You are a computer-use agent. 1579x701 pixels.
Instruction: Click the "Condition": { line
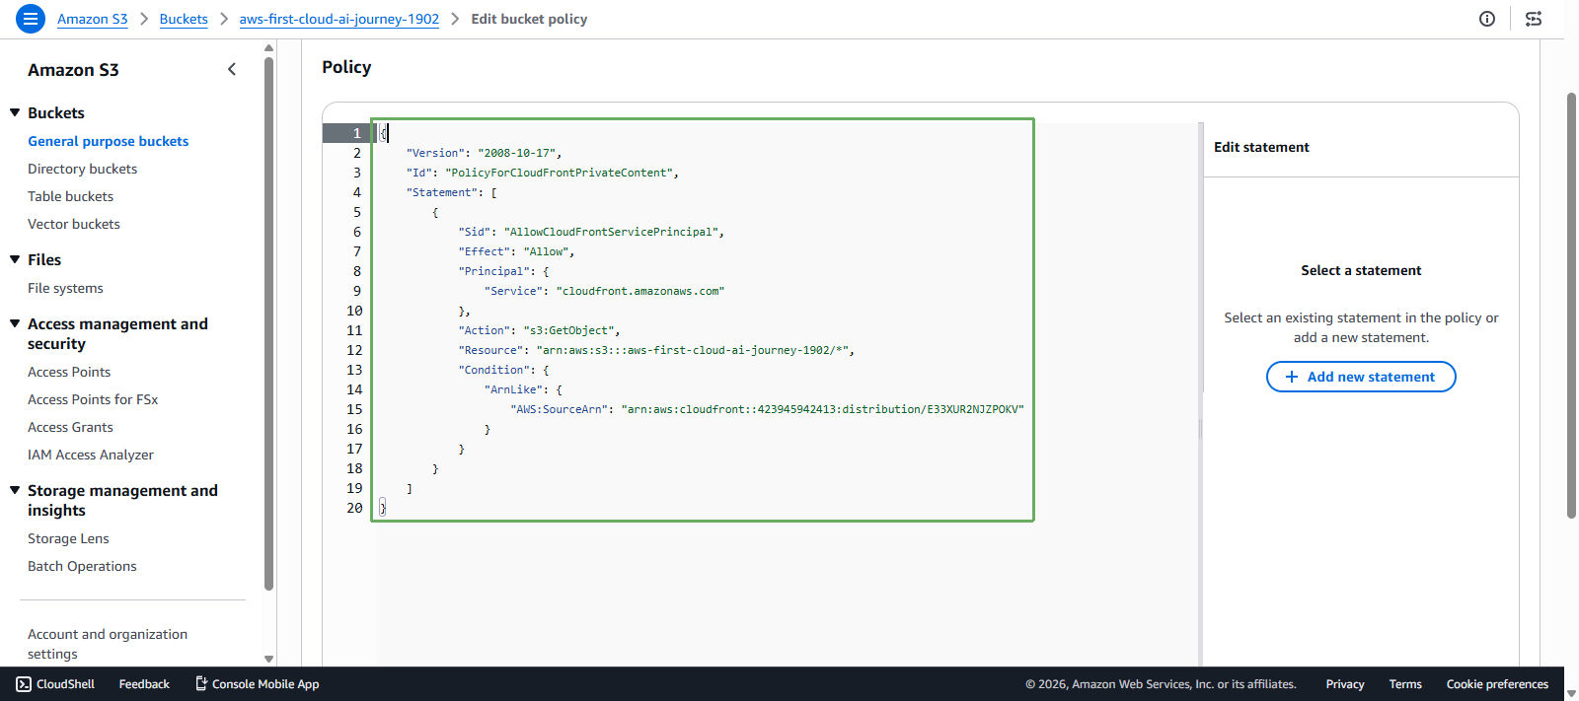503,370
